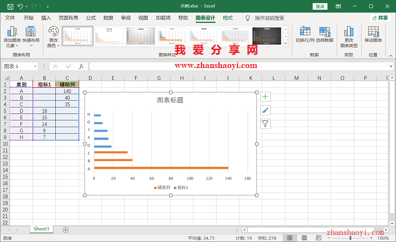Open the Undo history dropdown arrow

click(27, 6)
